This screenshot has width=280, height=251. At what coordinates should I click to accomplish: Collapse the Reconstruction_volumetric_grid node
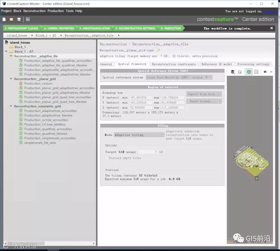click(11, 106)
